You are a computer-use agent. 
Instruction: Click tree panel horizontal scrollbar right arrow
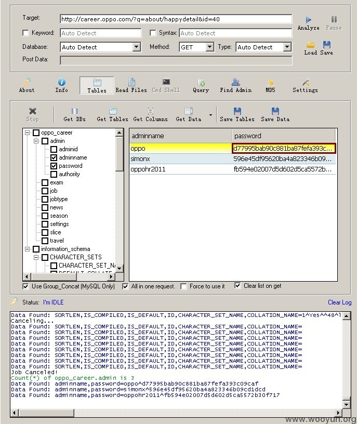tap(111, 276)
